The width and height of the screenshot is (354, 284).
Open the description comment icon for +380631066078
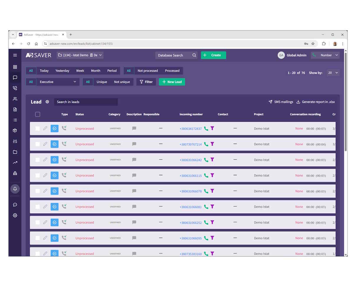(x=134, y=191)
